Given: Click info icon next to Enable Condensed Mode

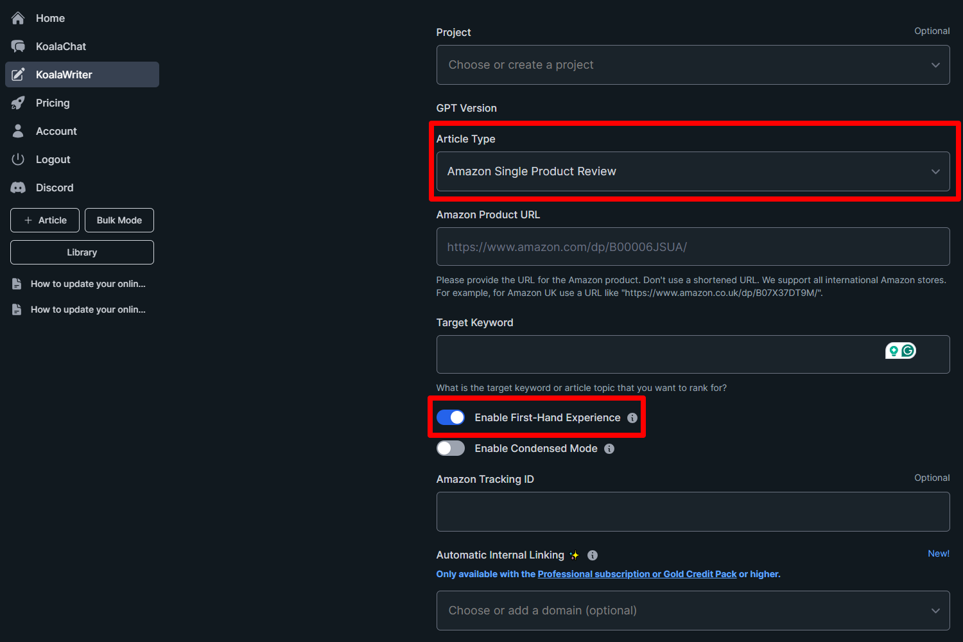Looking at the screenshot, I should [x=609, y=449].
